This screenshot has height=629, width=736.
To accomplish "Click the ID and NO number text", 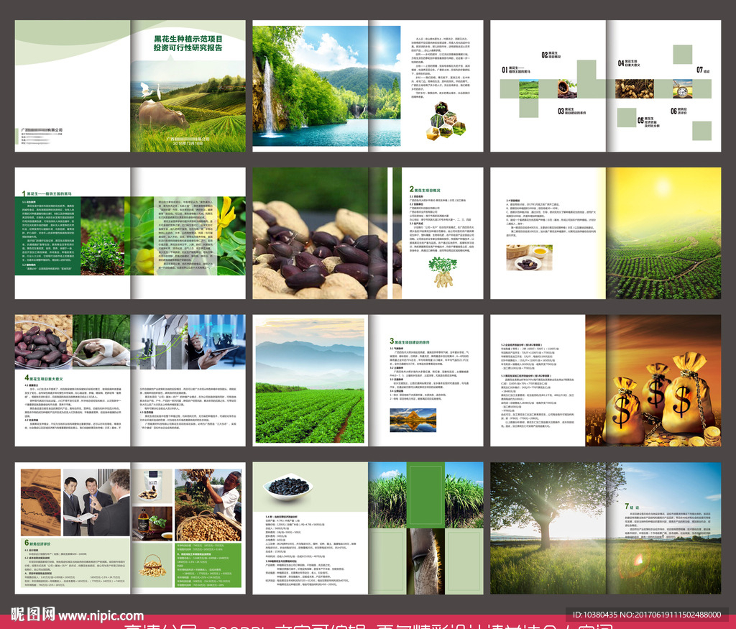I will pyautogui.click(x=645, y=615).
